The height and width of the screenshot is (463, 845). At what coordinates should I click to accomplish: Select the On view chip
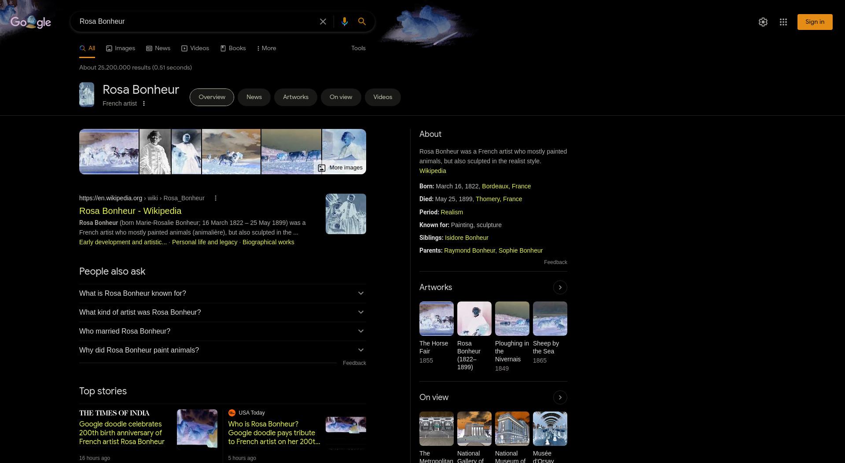[341, 97]
